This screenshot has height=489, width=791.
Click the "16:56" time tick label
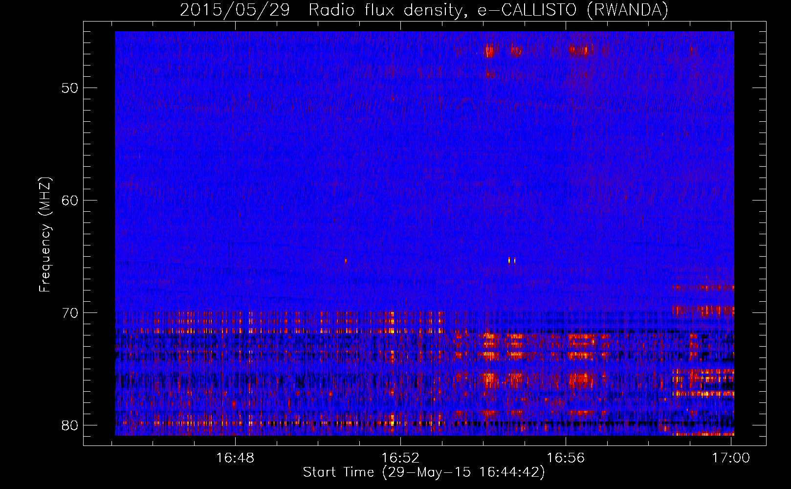pyautogui.click(x=566, y=458)
